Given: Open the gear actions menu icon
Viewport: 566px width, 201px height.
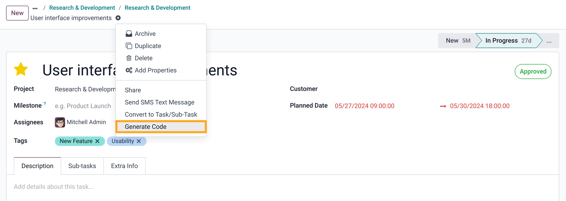Looking at the screenshot, I should 118,18.
